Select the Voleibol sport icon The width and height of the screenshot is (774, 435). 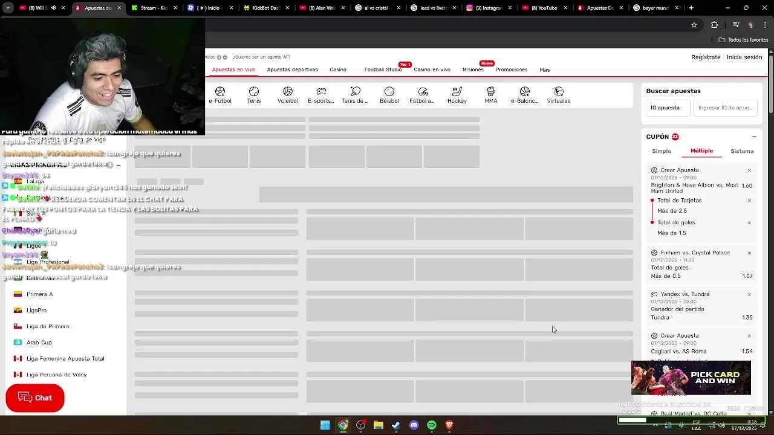(x=288, y=95)
